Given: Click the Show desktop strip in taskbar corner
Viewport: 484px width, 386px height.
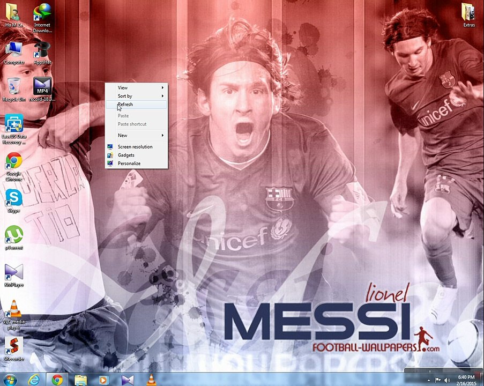Looking at the screenshot, I should click(x=482, y=380).
